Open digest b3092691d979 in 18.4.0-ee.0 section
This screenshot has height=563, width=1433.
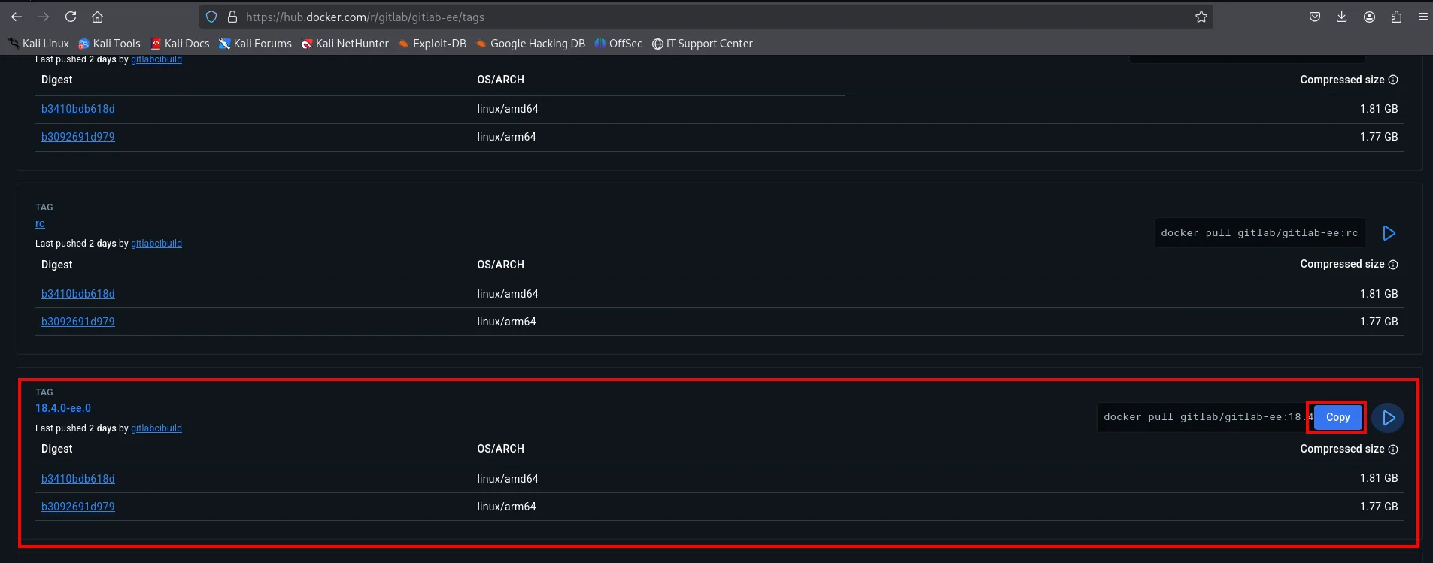click(78, 507)
